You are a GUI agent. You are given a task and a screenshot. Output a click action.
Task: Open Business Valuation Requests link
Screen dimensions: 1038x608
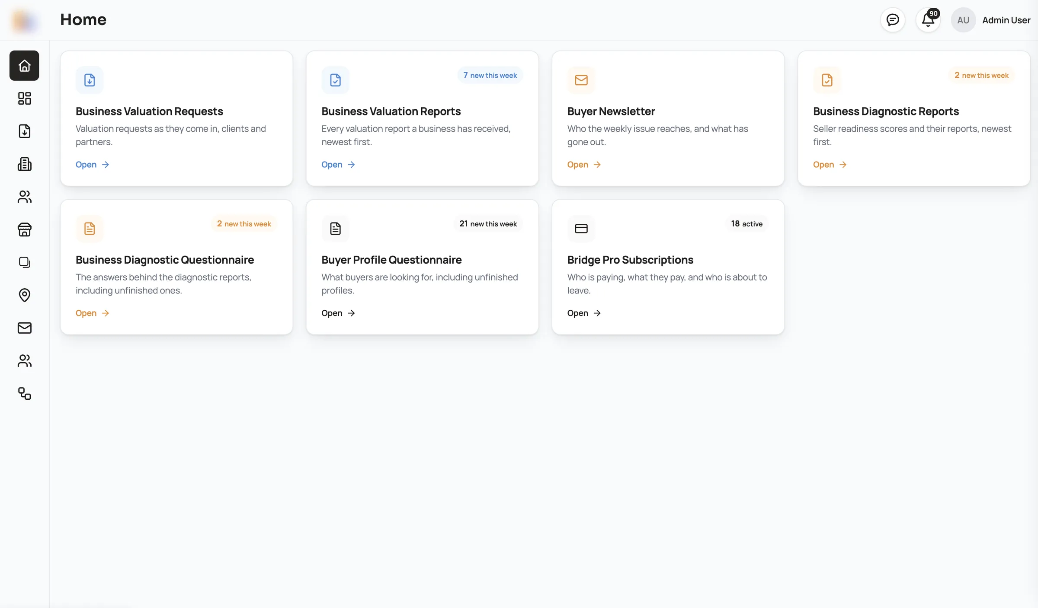click(x=93, y=165)
